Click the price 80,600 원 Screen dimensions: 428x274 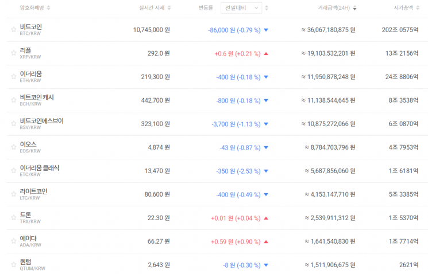coord(157,194)
